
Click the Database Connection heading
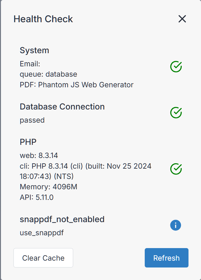click(62, 107)
